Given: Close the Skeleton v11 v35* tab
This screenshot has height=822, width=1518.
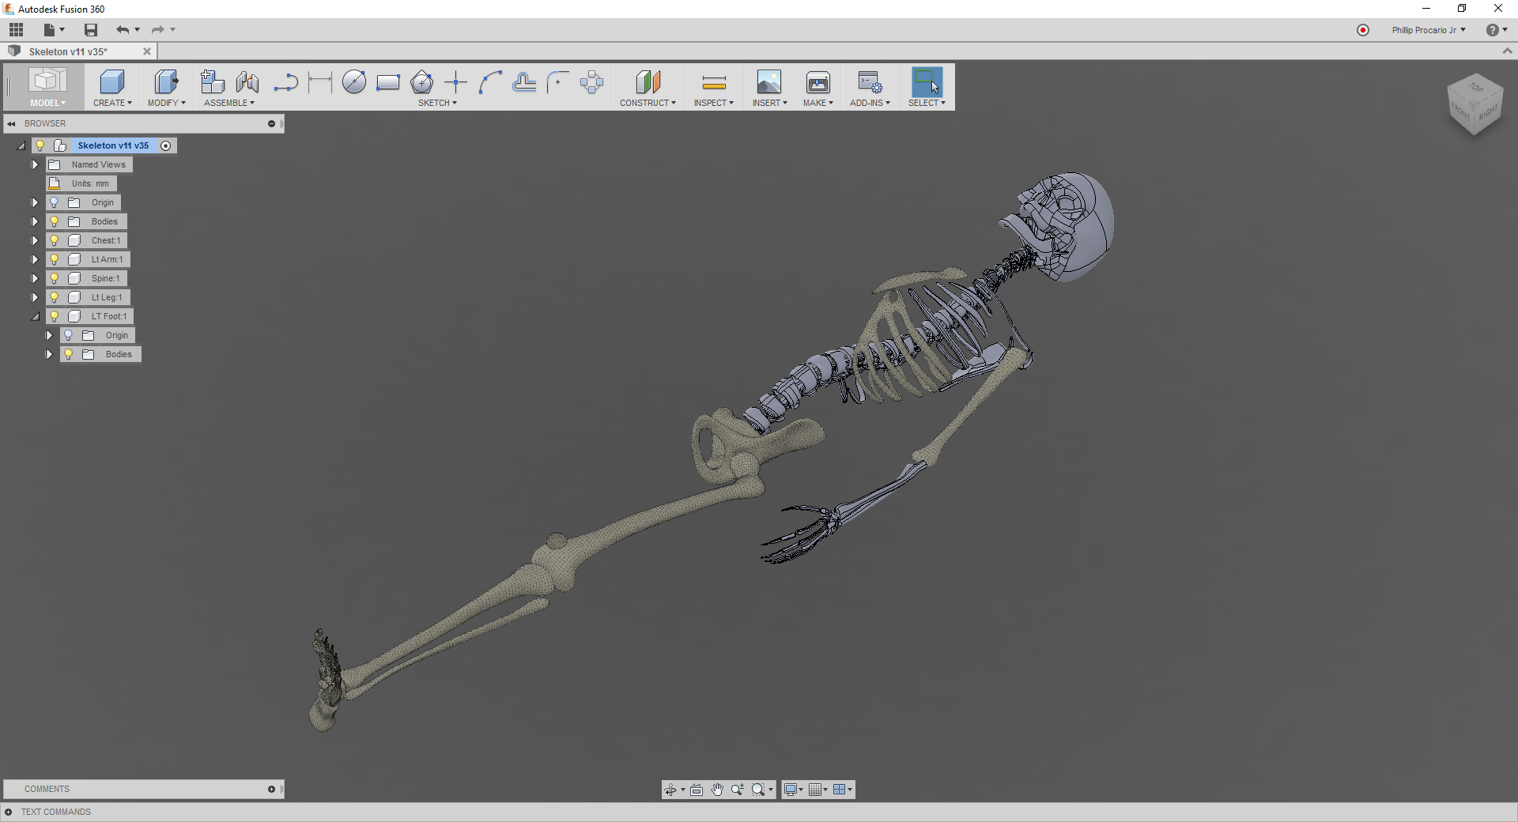Looking at the screenshot, I should (147, 51).
